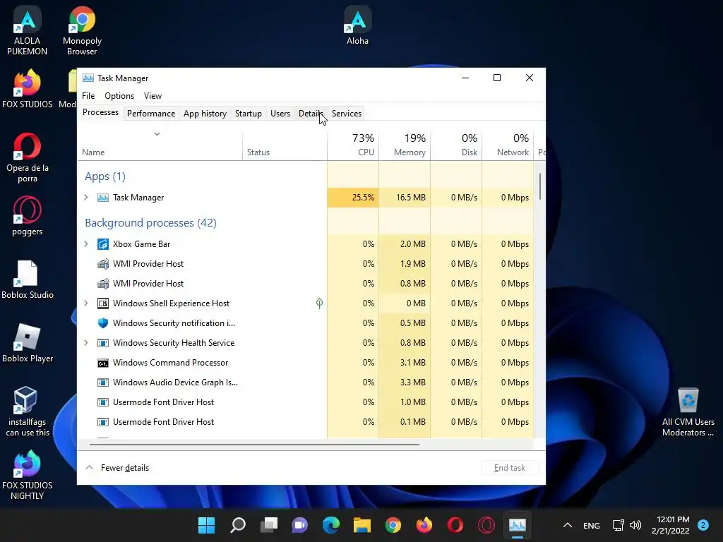Open the All CVM Users Moderators recycle bin
Screen dimensions: 723x542
(x=688, y=412)
